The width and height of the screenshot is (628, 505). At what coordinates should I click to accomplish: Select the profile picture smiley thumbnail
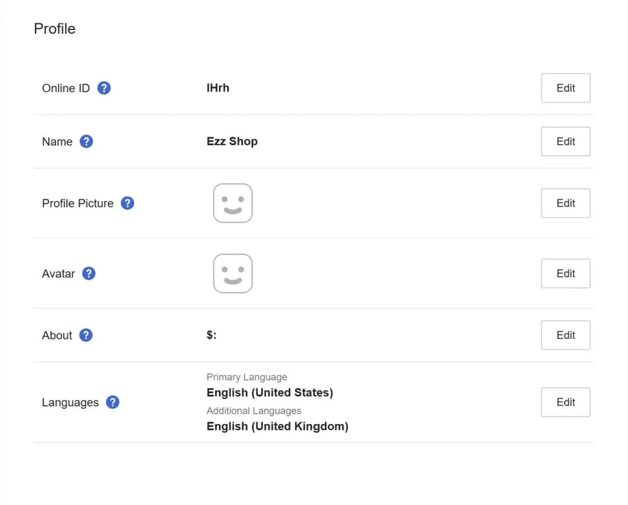tap(232, 203)
